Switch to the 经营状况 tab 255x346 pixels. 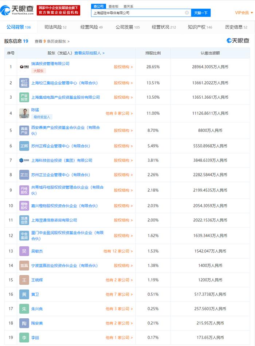tap(164, 27)
